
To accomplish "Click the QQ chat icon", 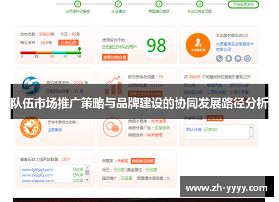I will [x=229, y=59].
